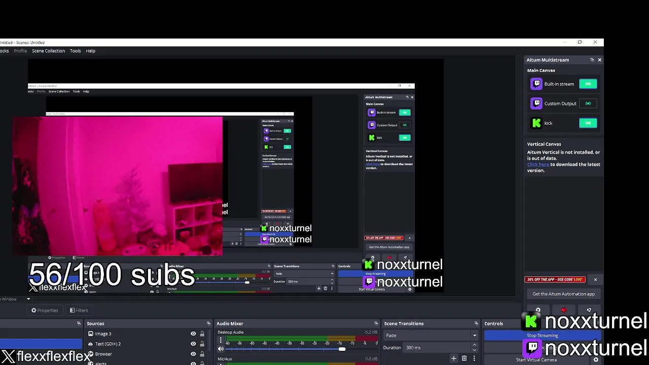The height and width of the screenshot is (365, 649).
Task: Click Get the Aitum Automation app
Action: pos(563,294)
